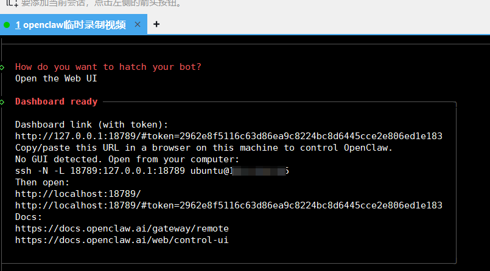Click the green diamond beside Dashboard ready
490x271 pixels.
click(2, 102)
